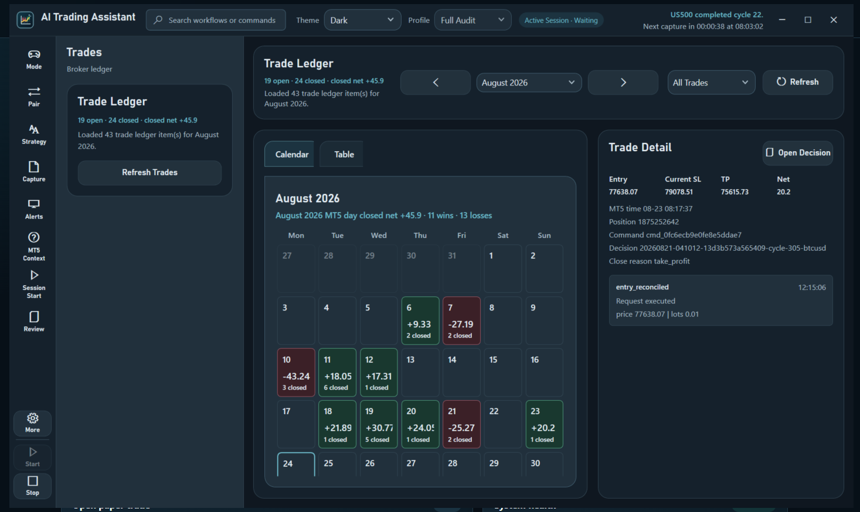Select August 6 day cell +9.33

point(420,320)
